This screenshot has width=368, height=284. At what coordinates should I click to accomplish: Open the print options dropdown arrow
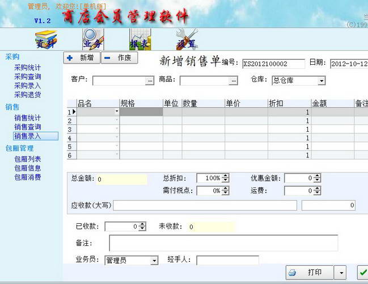coord(341,273)
